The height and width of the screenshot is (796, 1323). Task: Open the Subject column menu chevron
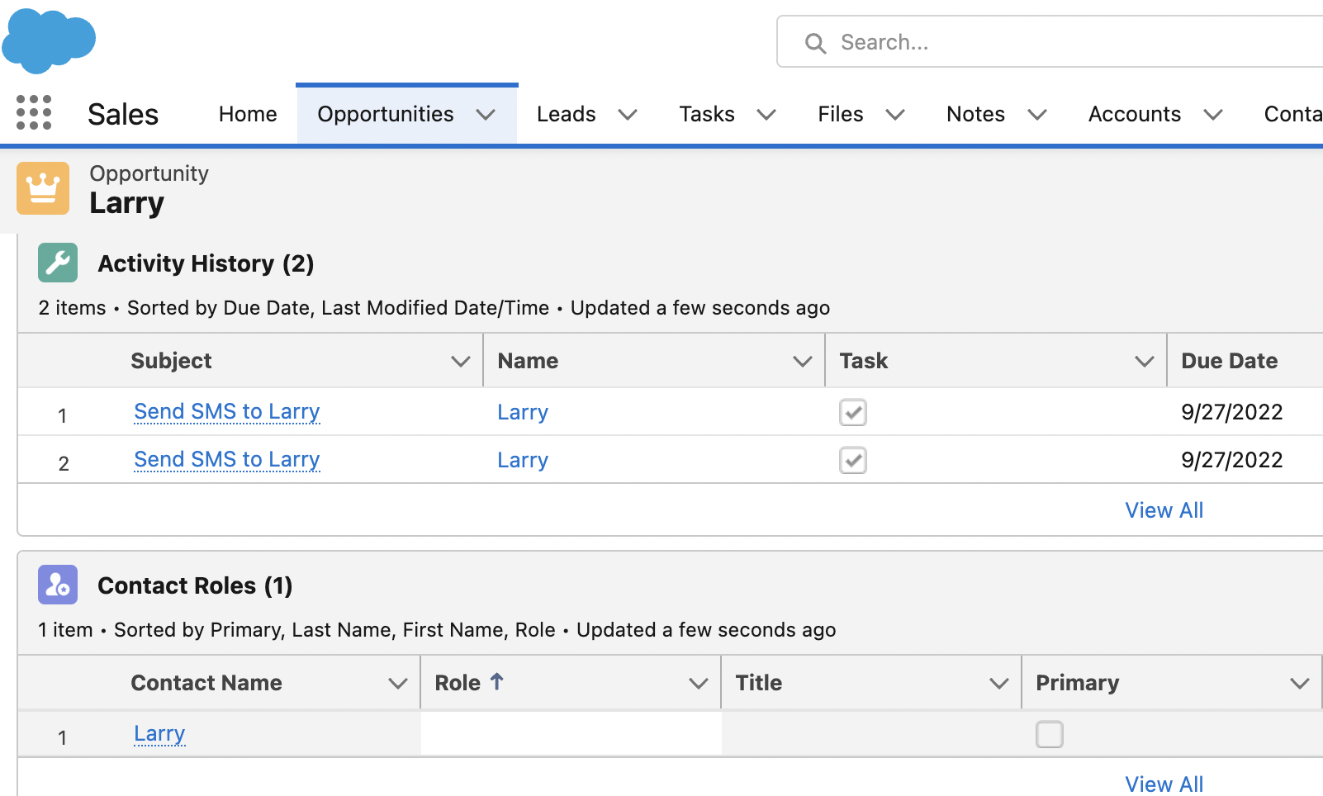click(461, 361)
